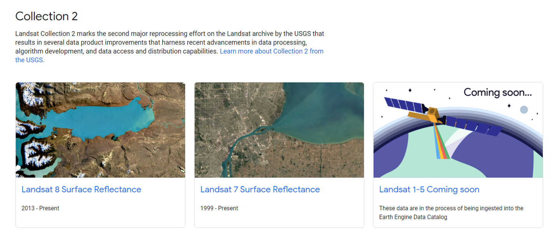Click the satellite's right solar panel

click(472, 125)
